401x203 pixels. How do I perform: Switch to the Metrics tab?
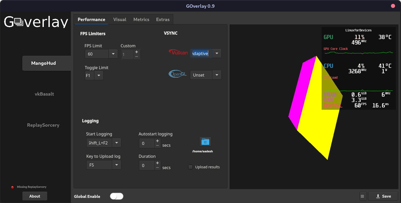(141, 19)
